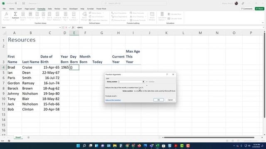
Task: Click OK in Function Arguments dialog
Action: [158, 100]
